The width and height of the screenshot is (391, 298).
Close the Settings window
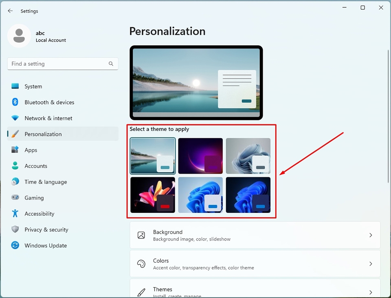click(381, 7)
